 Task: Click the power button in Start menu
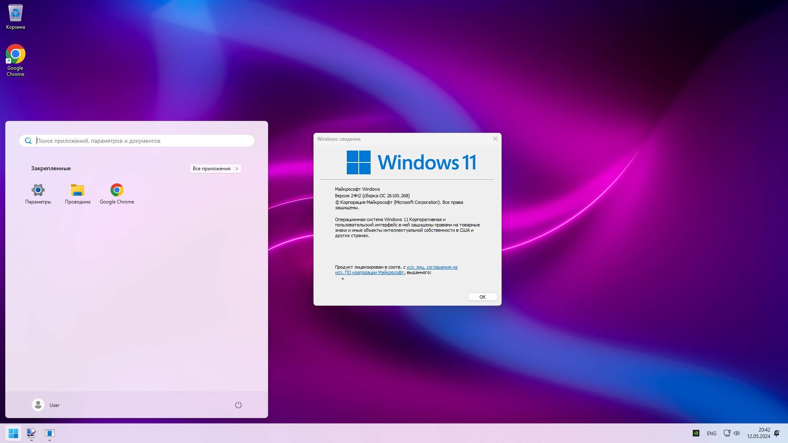(238, 405)
